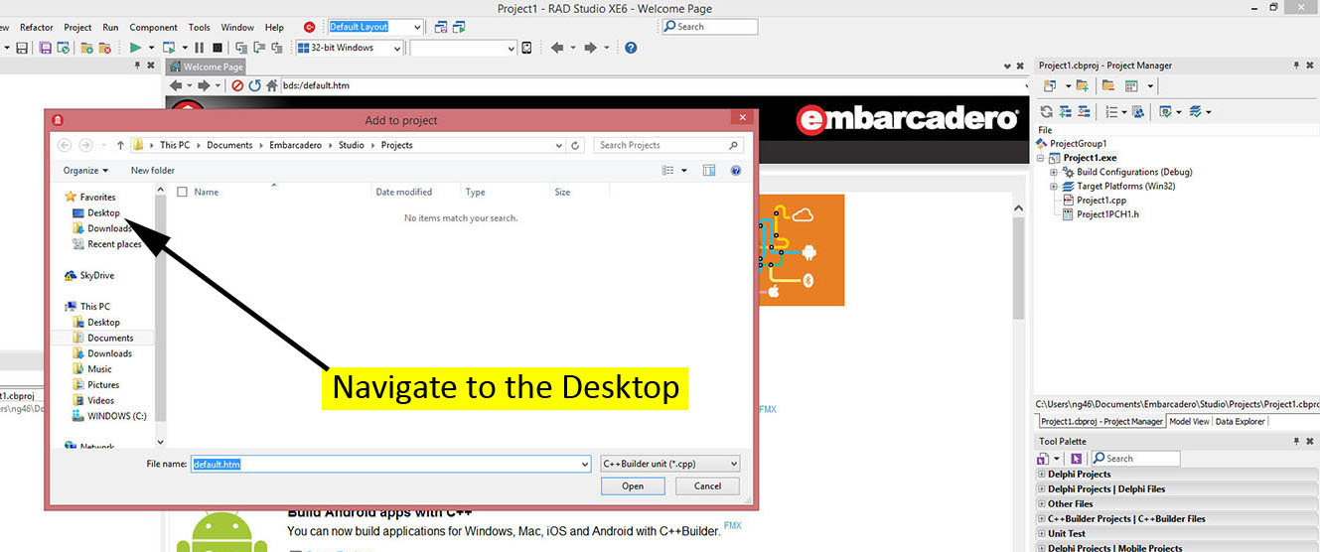Click the red stop-loading icon in Welcome Page toolbar

[237, 85]
